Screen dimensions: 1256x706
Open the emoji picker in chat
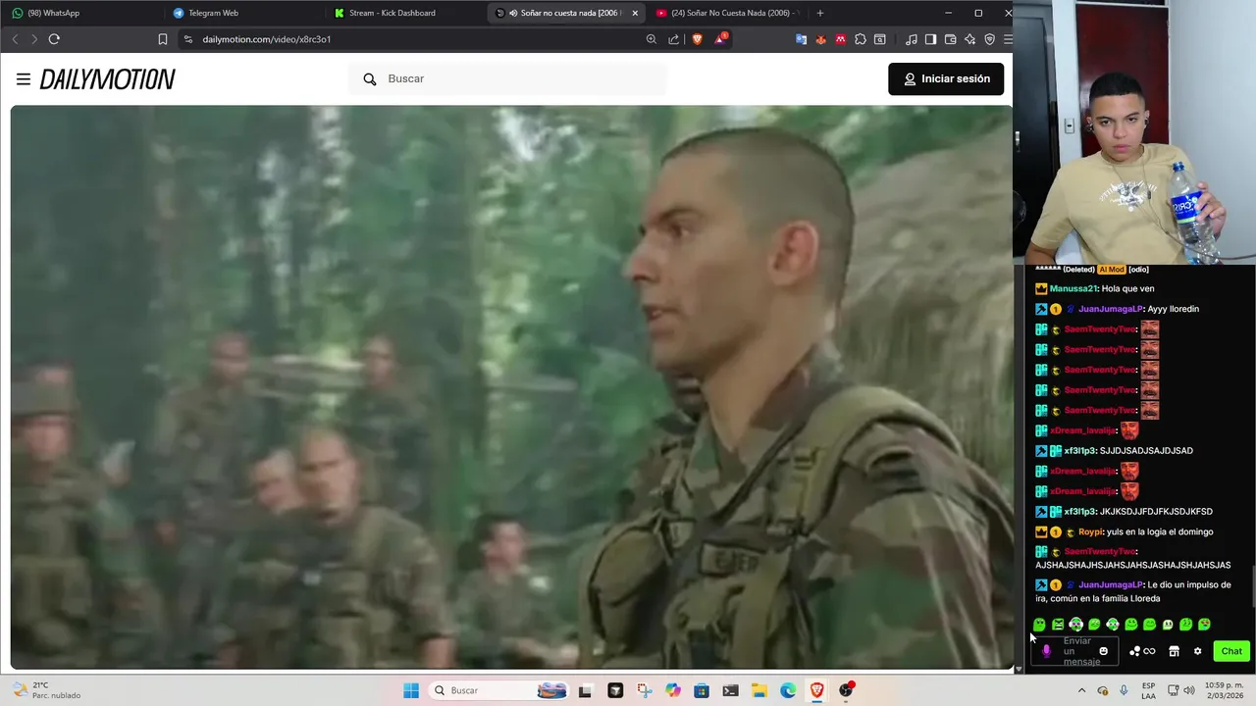tap(1103, 651)
